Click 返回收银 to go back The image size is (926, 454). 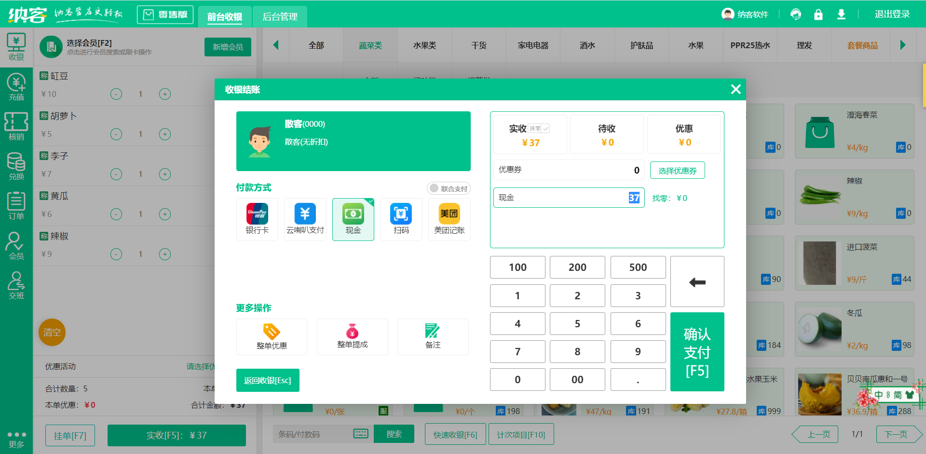pos(268,380)
